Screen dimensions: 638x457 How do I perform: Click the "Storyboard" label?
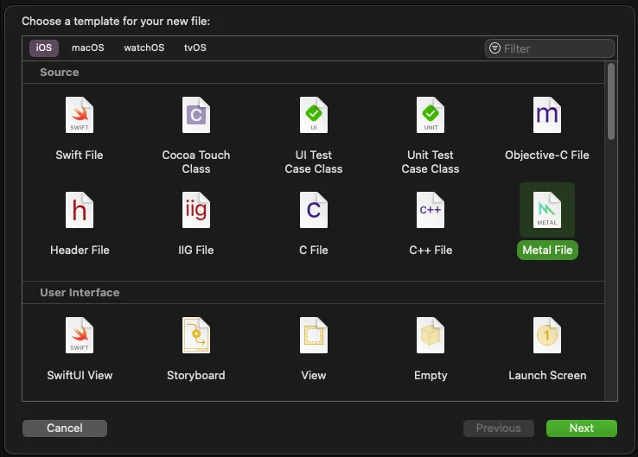(x=196, y=375)
